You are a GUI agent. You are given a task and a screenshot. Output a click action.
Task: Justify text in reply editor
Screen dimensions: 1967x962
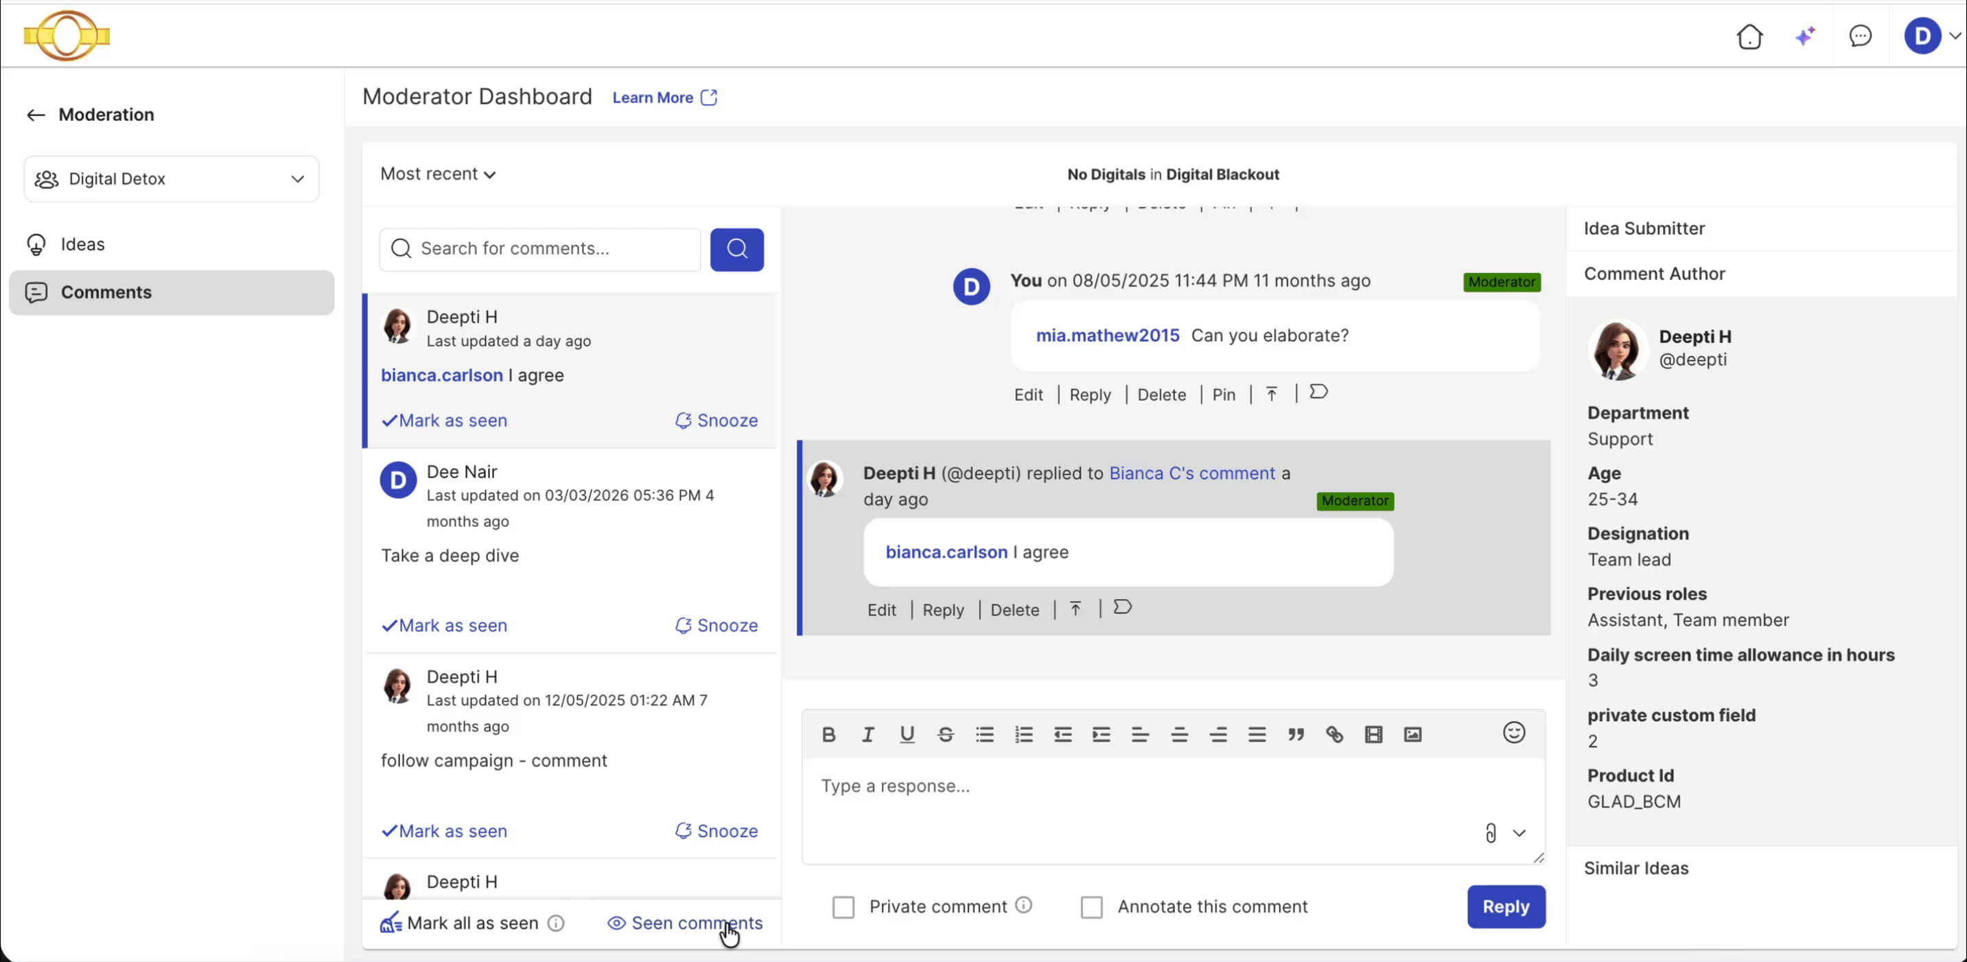pyautogui.click(x=1257, y=734)
